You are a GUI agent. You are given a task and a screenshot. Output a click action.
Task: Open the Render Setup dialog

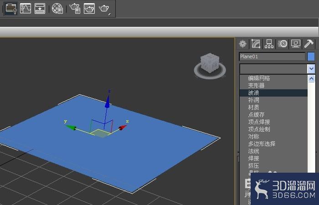[75, 8]
